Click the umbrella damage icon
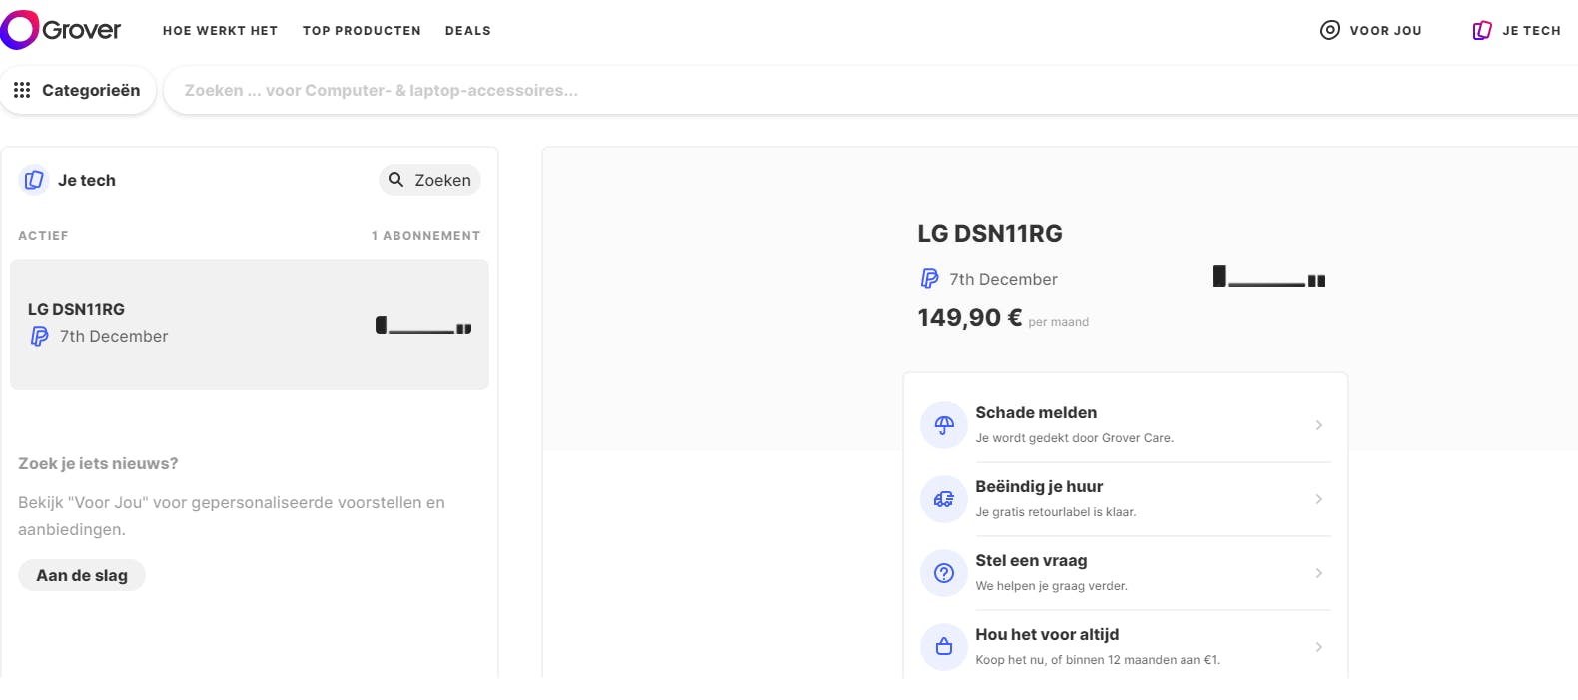 944,425
